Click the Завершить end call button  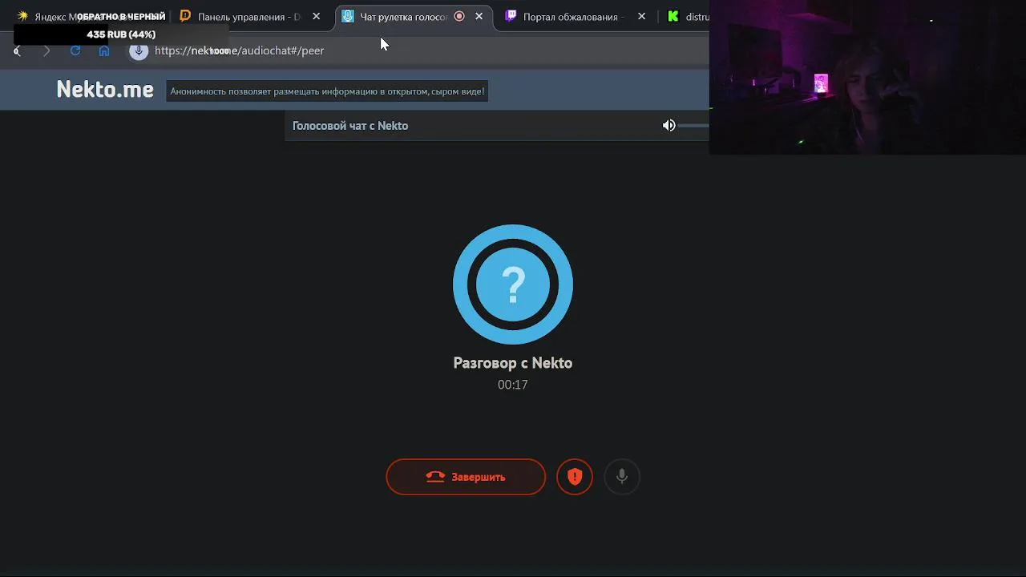pyautogui.click(x=466, y=477)
